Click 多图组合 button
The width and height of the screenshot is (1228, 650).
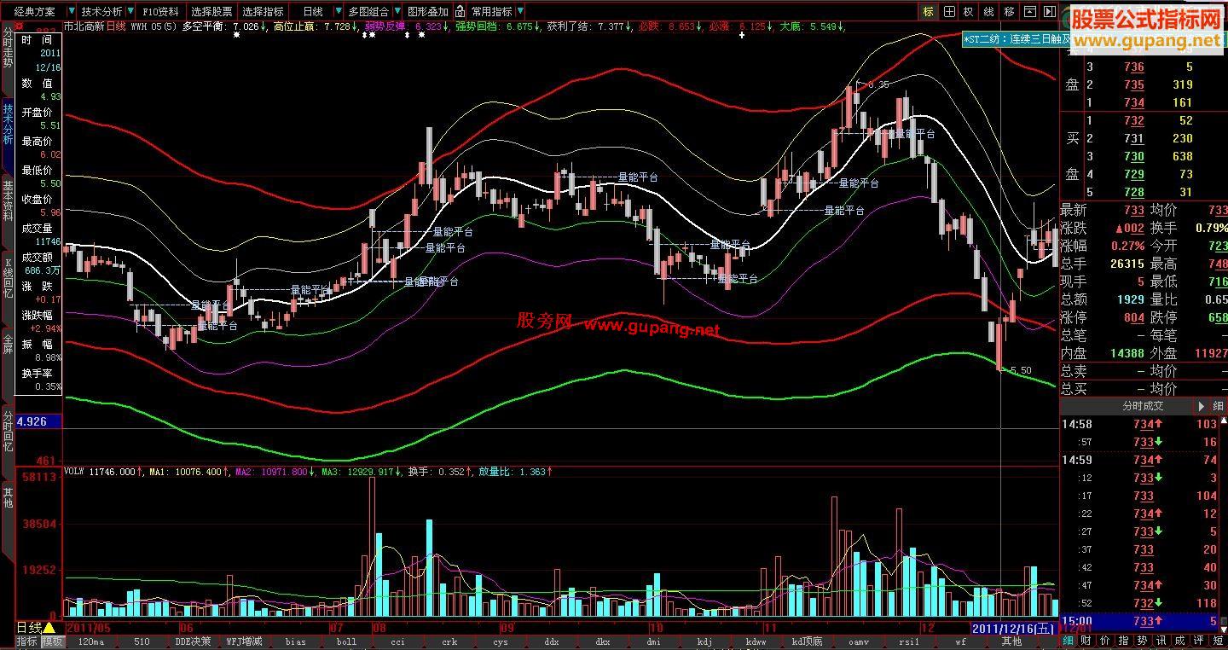pos(368,12)
